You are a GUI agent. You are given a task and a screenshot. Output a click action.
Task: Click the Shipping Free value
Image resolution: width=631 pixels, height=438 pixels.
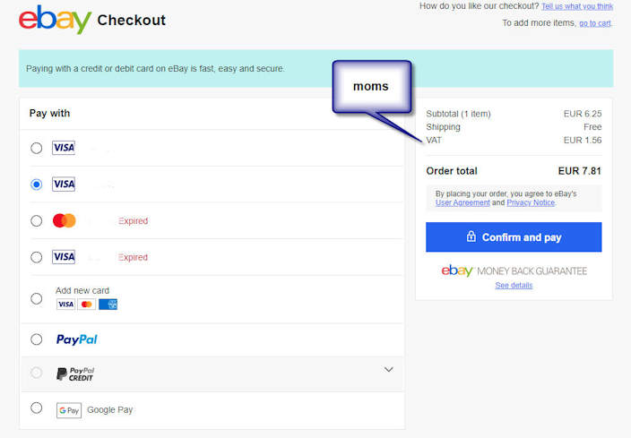pos(592,127)
